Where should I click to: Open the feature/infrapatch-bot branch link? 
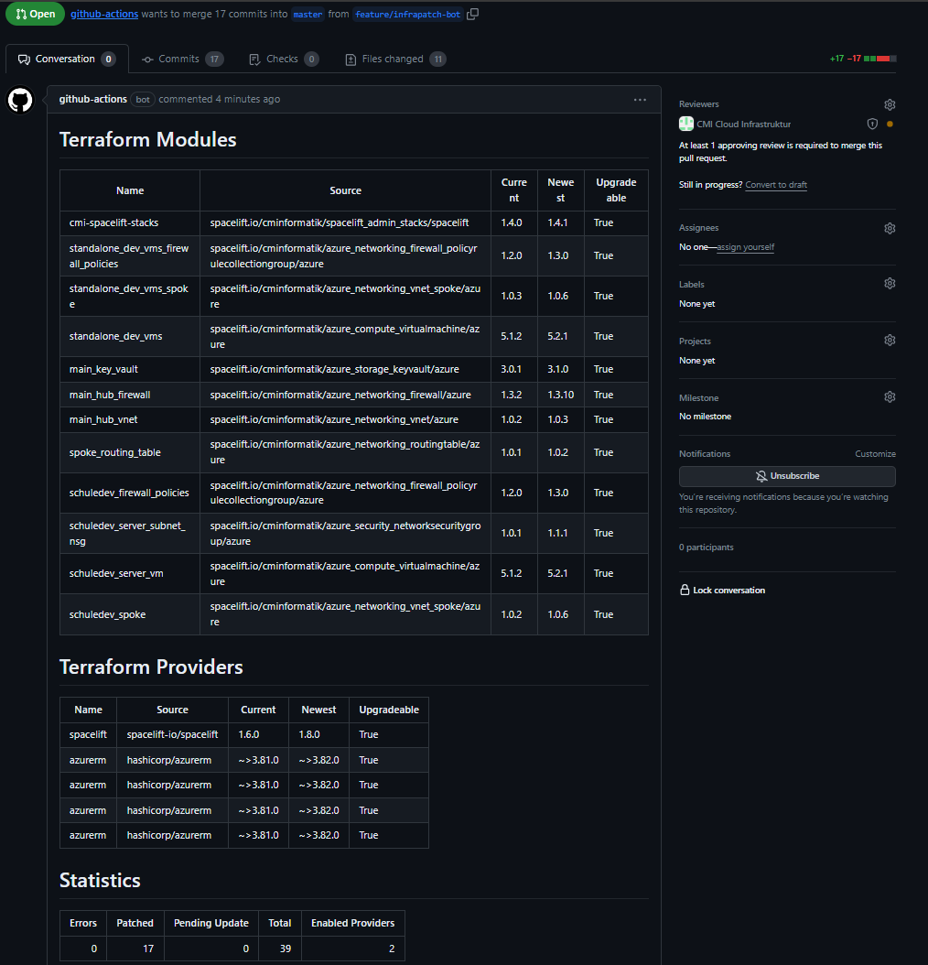tap(407, 14)
